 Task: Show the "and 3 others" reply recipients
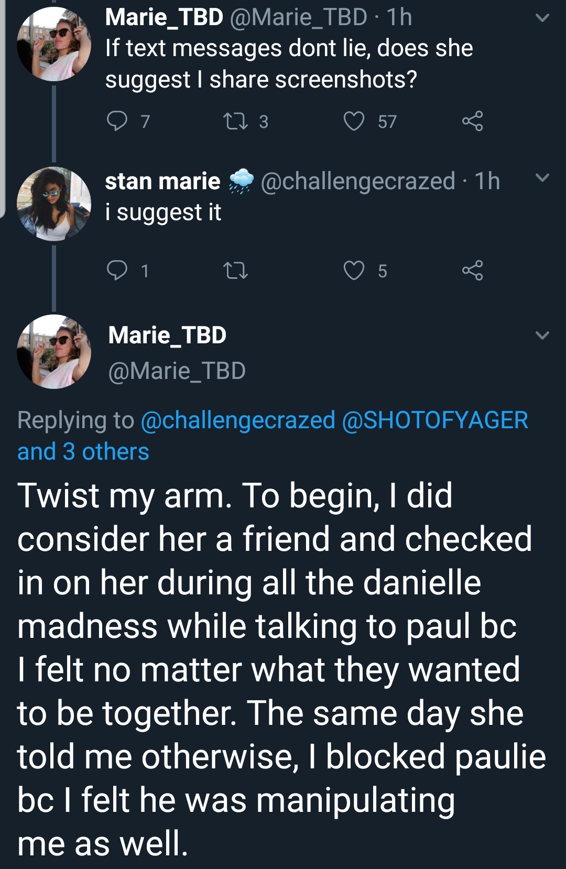(x=83, y=452)
